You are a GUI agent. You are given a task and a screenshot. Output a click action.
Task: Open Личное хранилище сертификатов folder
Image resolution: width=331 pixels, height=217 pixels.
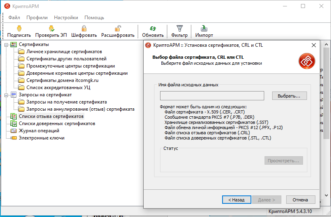tap(64, 52)
